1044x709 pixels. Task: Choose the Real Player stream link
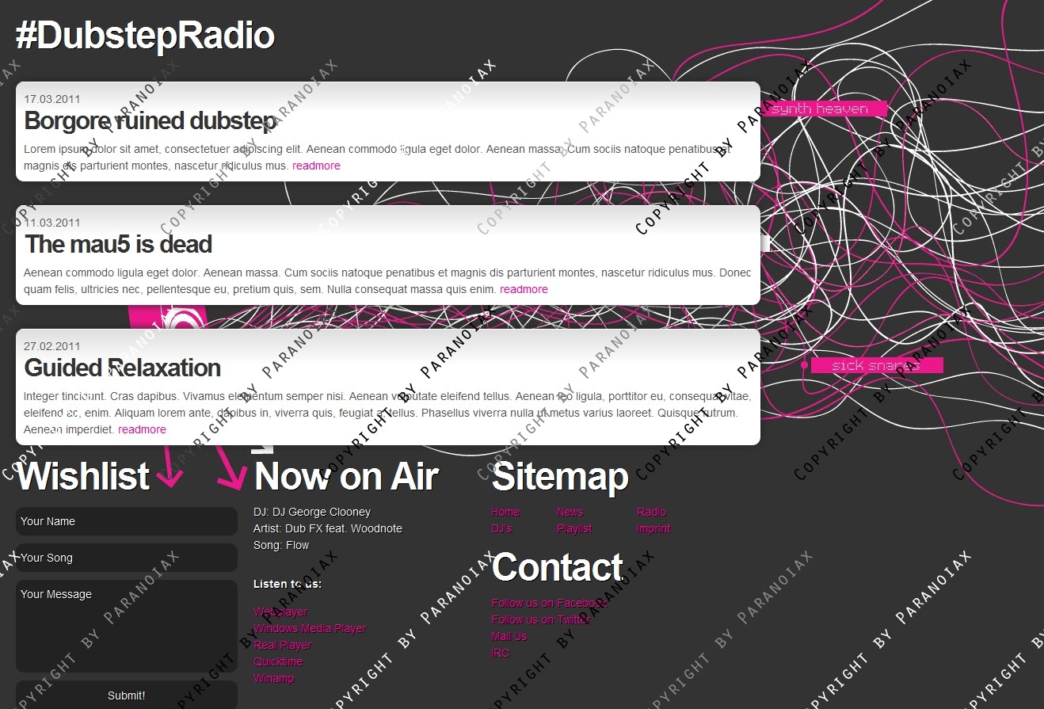tap(283, 646)
